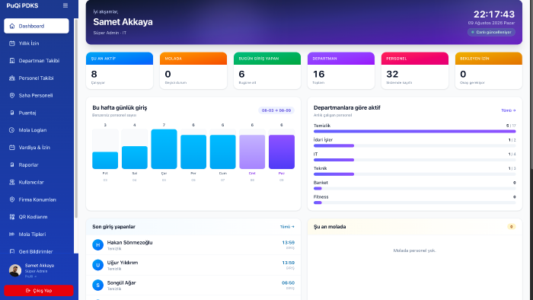Select the Puantaj menu entry
Screen dimensions: 533x300
(37, 113)
